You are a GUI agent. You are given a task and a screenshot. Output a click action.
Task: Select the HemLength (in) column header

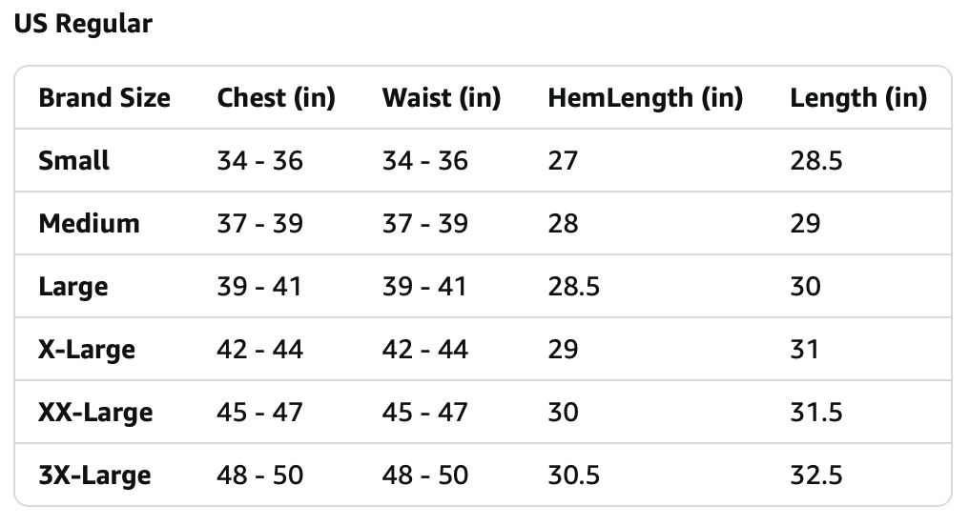coord(645,98)
